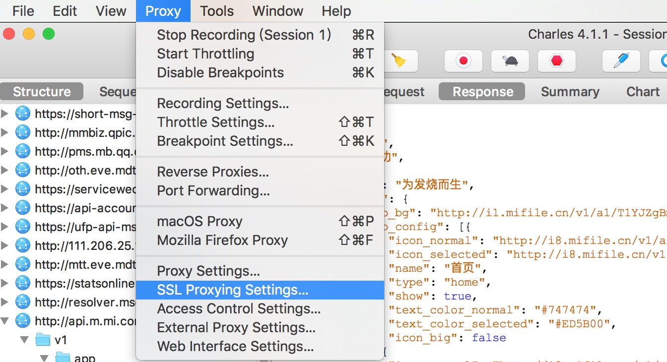Expand the http://mmbiz.qpic host node
The image size is (667, 362).
tap(5, 133)
